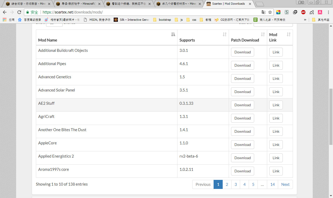Image resolution: width=333 pixels, height=198 pixels.
Task: Open the Link for Advanced Genetics
Action: [x=276, y=79]
